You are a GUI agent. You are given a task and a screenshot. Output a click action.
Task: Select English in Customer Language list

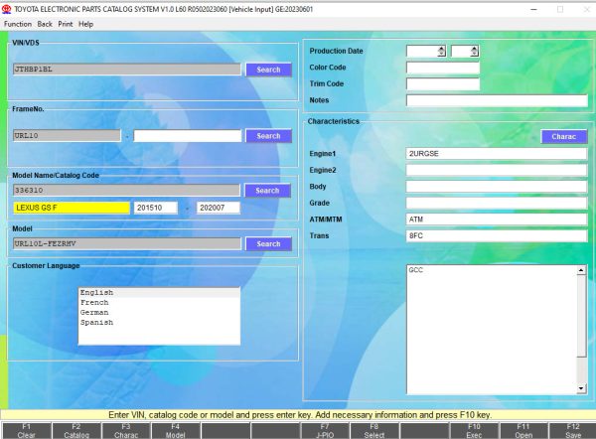[159, 292]
